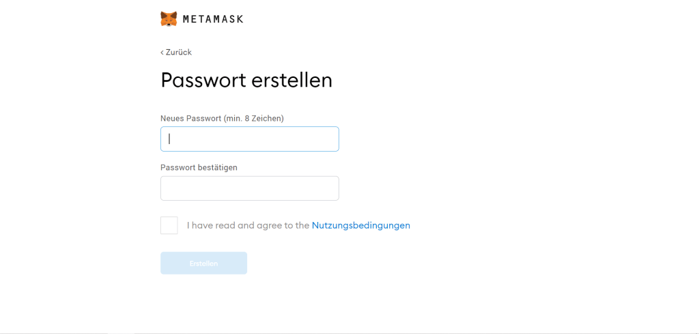Focus the Passwort bestätigen input field
Screen dimensions: 699x334
tap(250, 189)
